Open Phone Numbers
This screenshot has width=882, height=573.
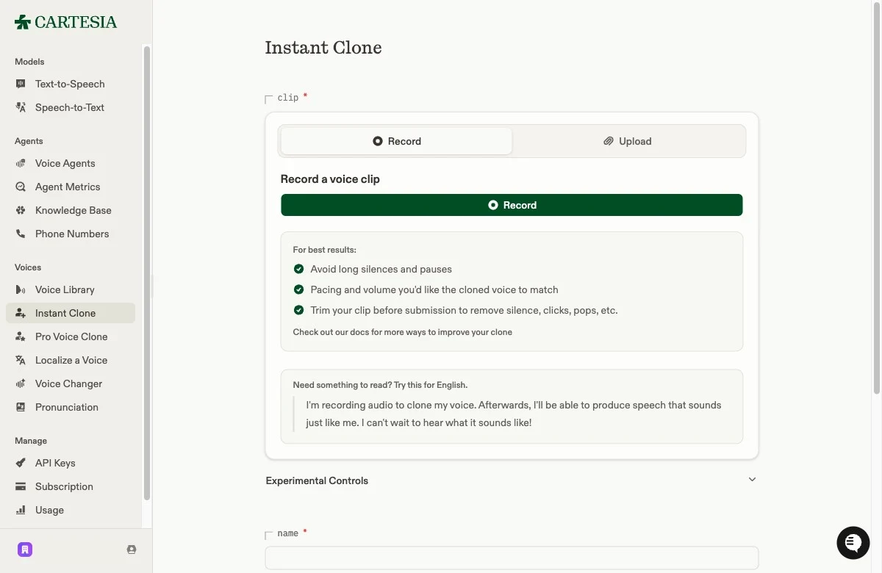point(71,234)
